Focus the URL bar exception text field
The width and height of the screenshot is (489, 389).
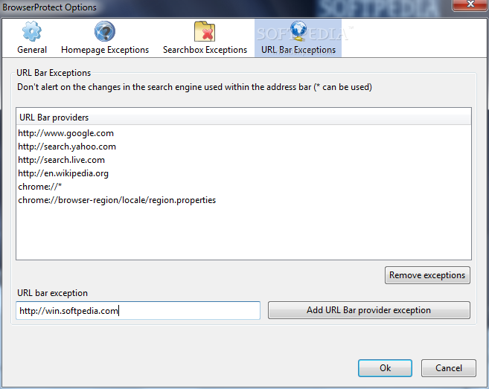pos(138,310)
